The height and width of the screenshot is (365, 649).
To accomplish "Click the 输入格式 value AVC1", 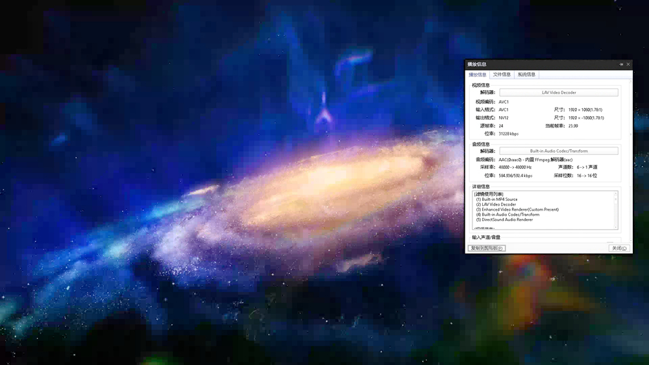I will coord(504,110).
